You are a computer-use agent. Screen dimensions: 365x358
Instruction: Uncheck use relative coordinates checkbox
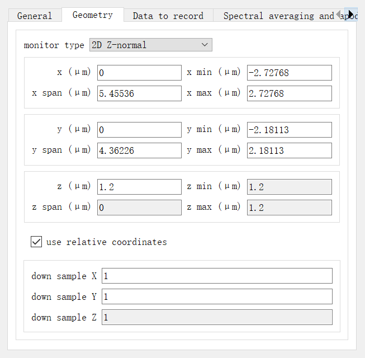pos(36,242)
